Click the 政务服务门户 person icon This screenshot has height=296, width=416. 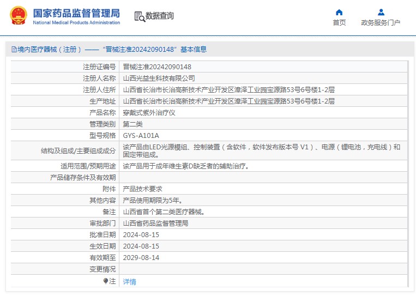(381, 12)
